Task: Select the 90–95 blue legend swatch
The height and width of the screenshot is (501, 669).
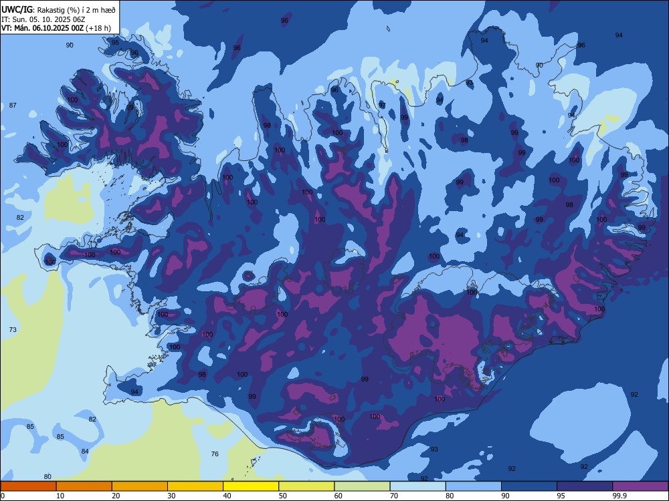Action: pos(529,486)
